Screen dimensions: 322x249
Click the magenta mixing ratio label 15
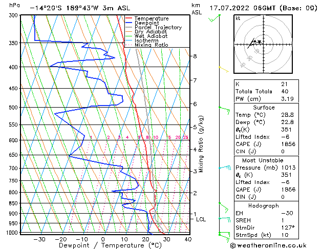pos(168,137)
